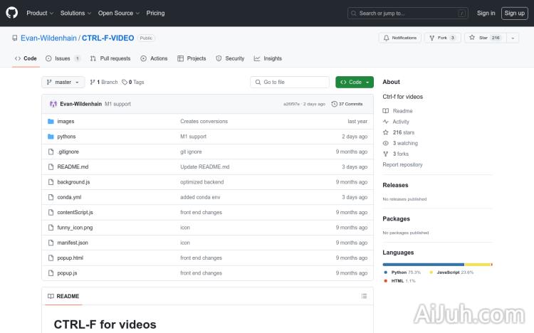Expand the green Code dropdown button
Image resolution: width=534 pixels, height=333 pixels.
tap(355, 83)
